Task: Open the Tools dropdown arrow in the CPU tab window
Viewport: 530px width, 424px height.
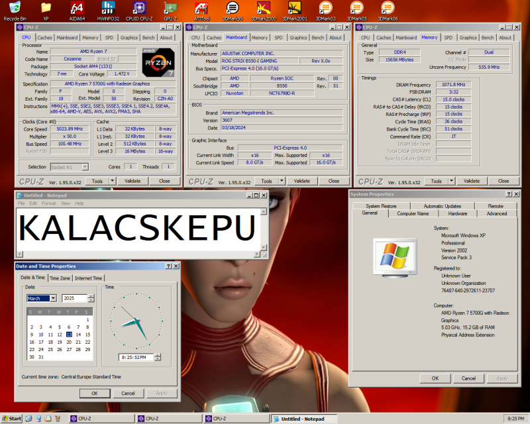Action: pyautogui.click(x=113, y=181)
